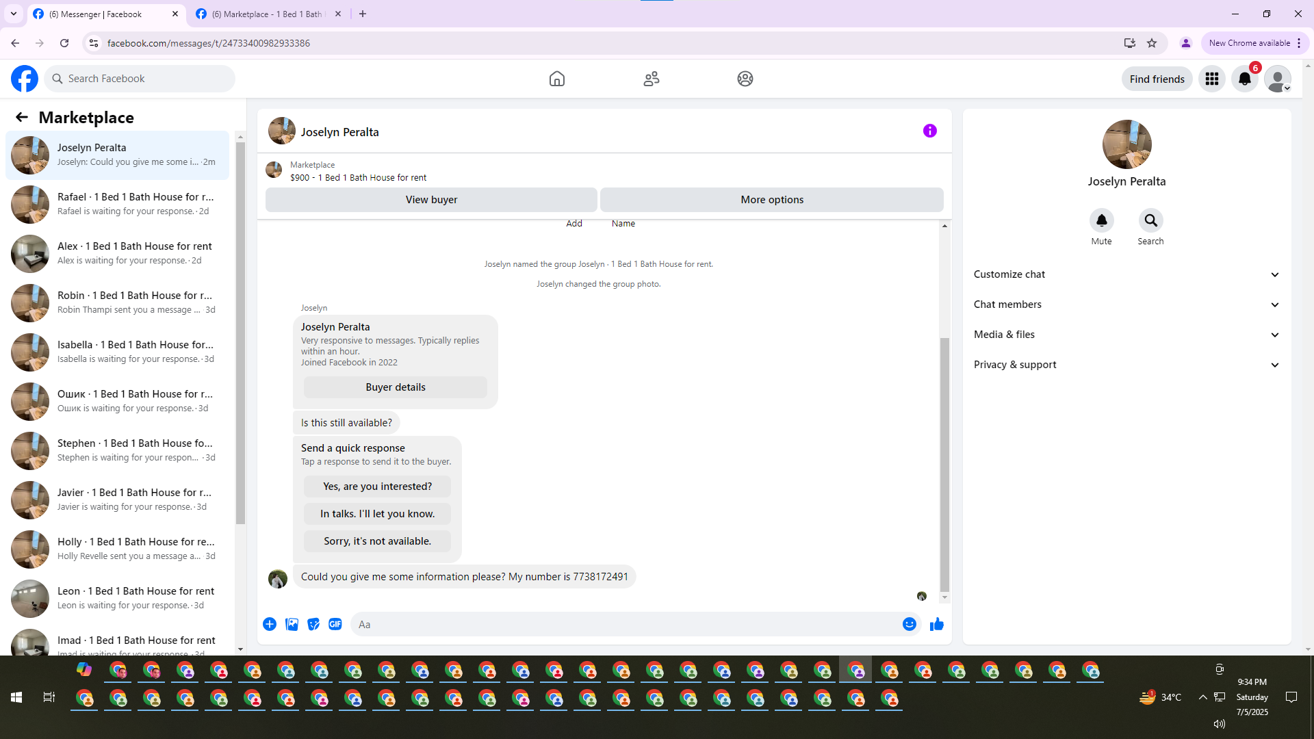Click the Facebook Home icon
1314x739 pixels.
[x=557, y=79]
